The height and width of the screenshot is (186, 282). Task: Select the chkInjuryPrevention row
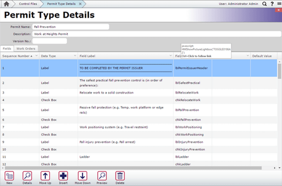pyautogui.click(x=139, y=149)
